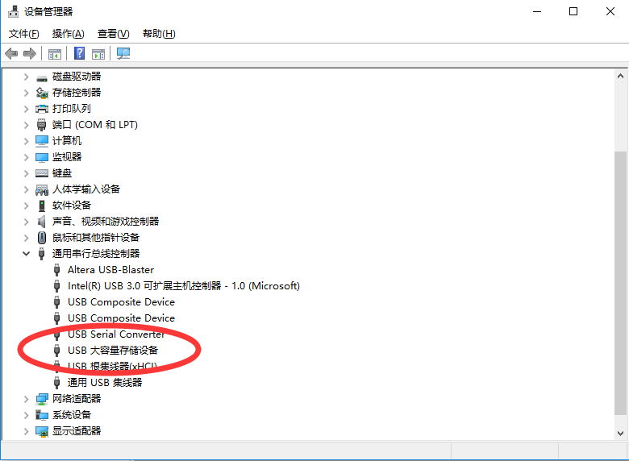629x461 pixels.
Task: Click the Forward arrow toolbar icon
Action: click(30, 54)
